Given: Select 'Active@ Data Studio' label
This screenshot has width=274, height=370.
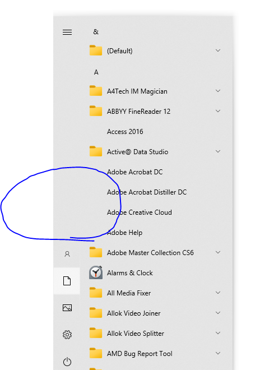Looking at the screenshot, I should 137,152.
